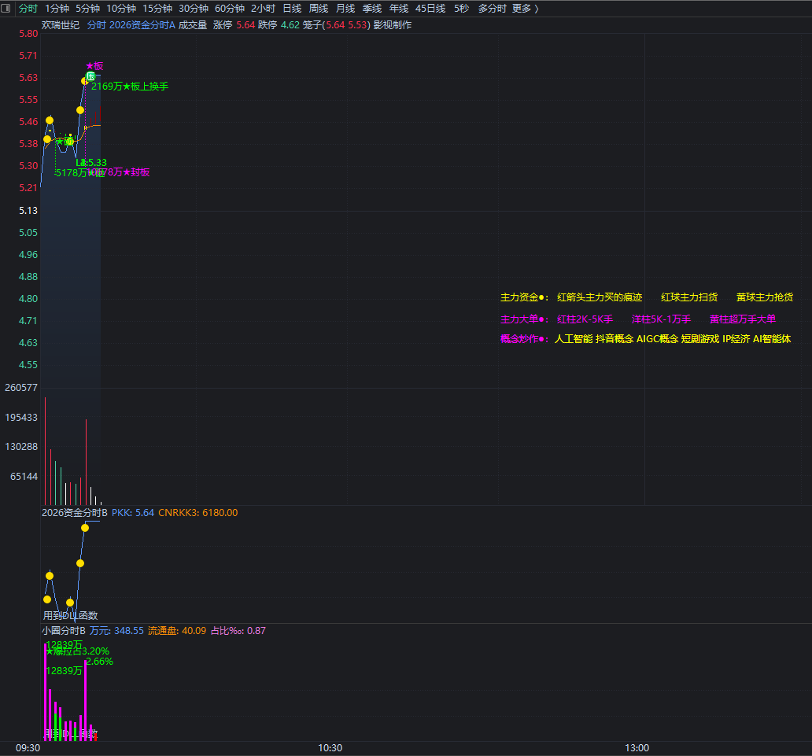Open the 5分钟 chart tab

[x=87, y=9]
